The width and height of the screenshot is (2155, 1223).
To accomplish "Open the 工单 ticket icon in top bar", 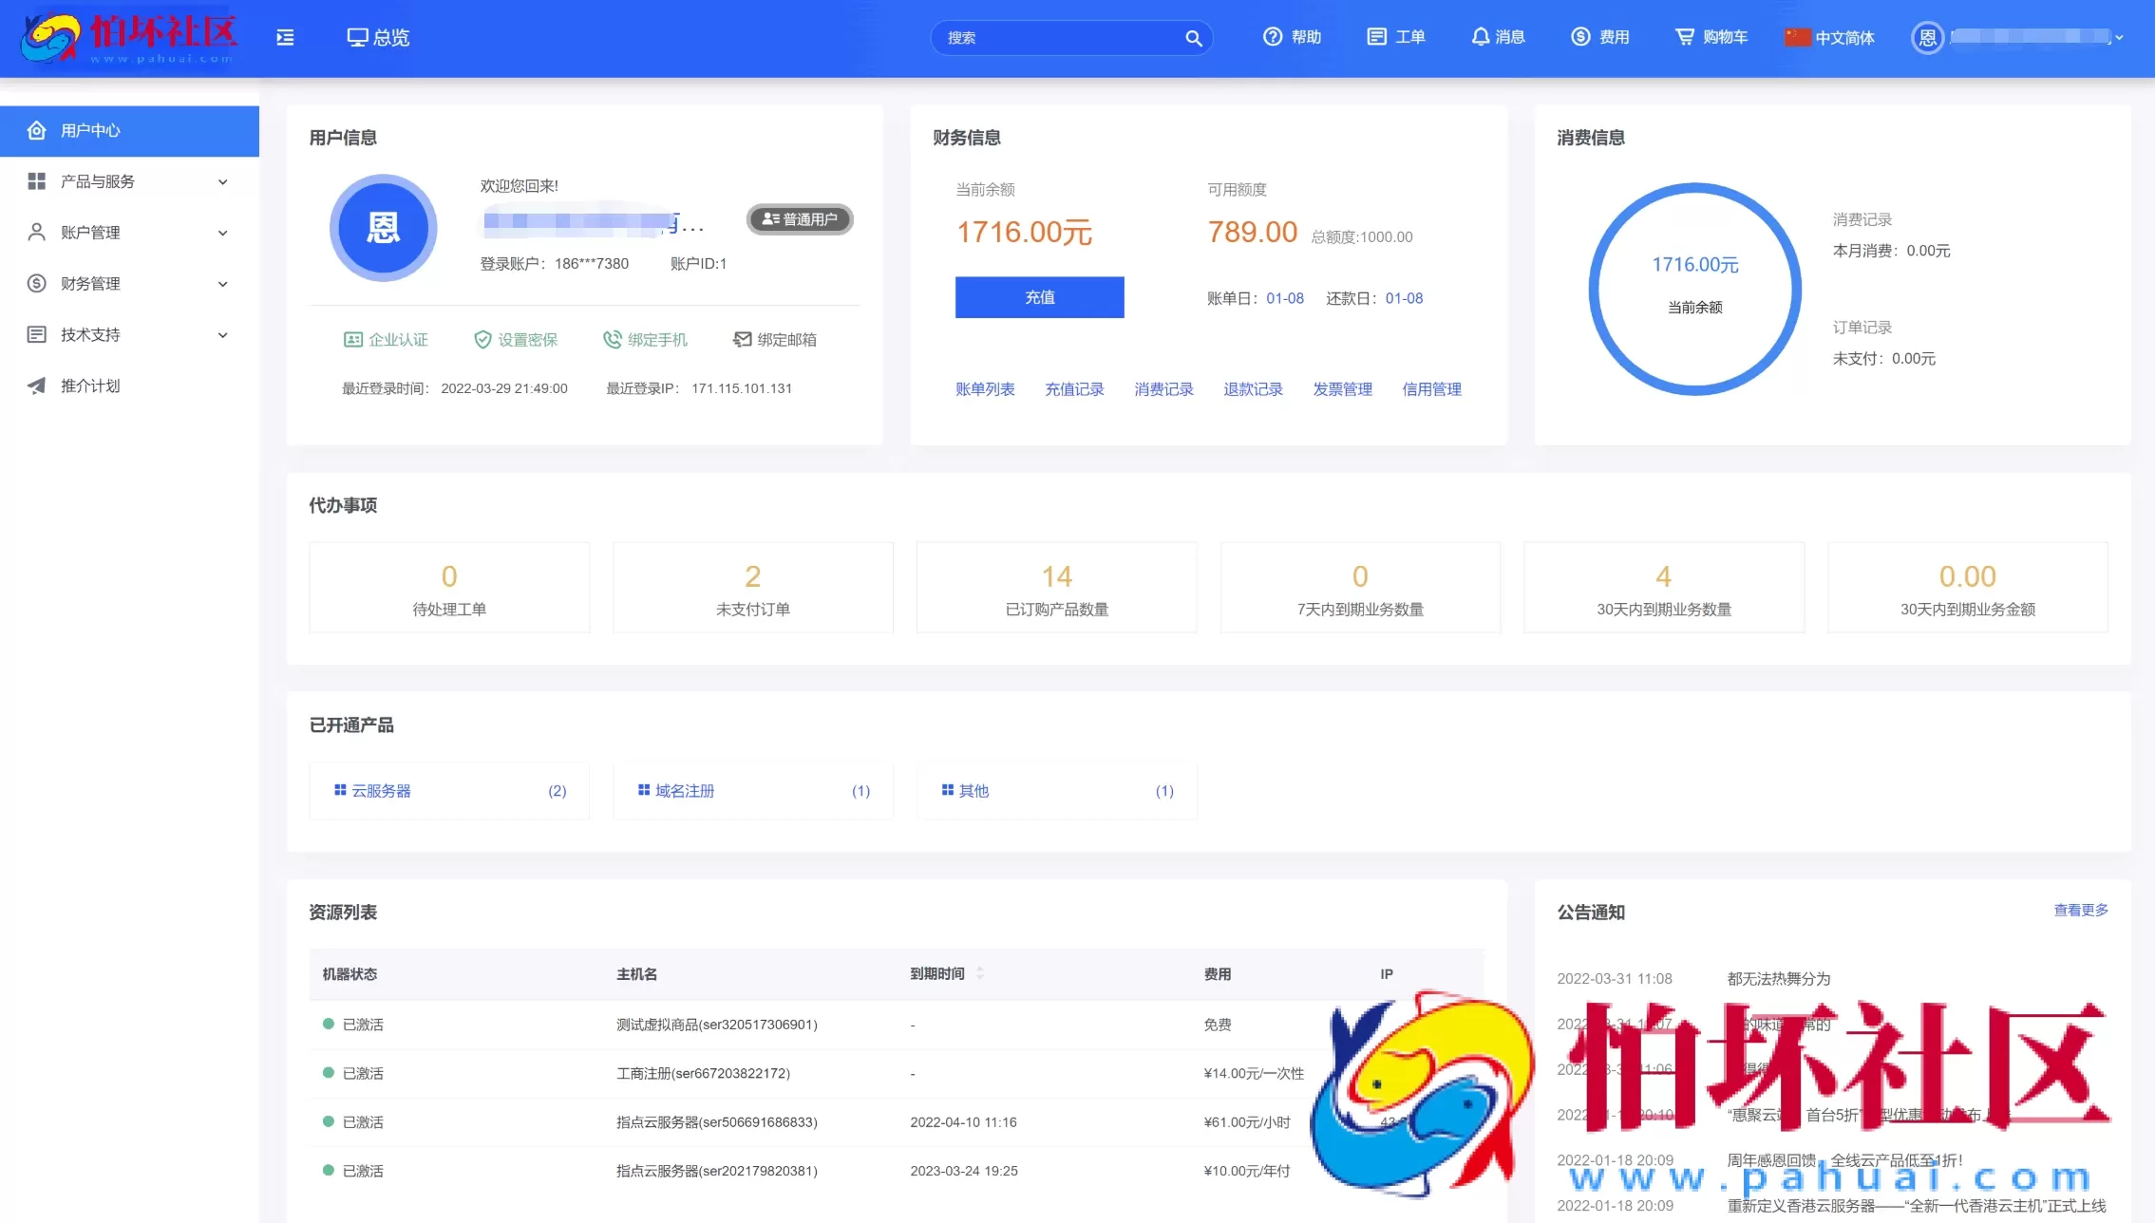I will [x=1378, y=36].
